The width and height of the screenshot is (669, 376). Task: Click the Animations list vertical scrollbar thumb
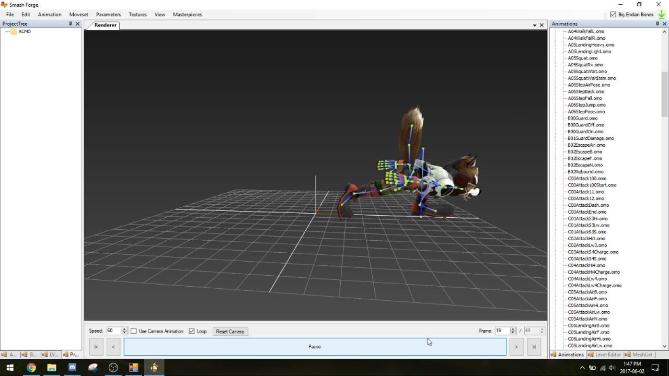(x=665, y=94)
